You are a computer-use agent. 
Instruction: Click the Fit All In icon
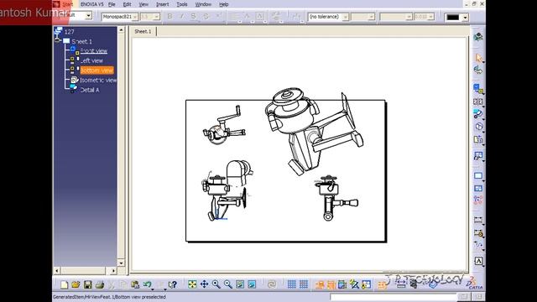click(x=192, y=284)
